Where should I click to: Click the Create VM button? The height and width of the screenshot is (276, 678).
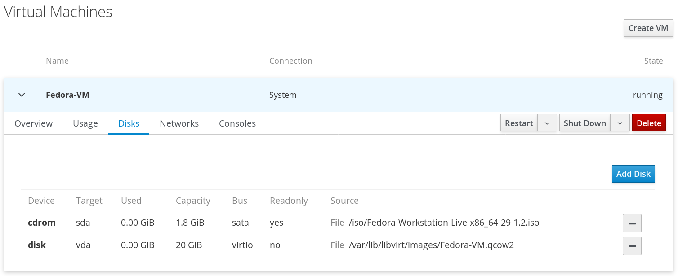(648, 28)
